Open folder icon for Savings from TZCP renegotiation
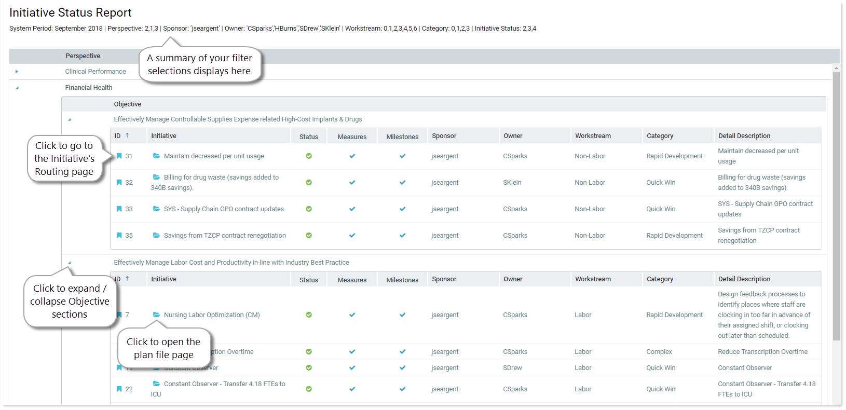This screenshot has width=846, height=410. [156, 236]
